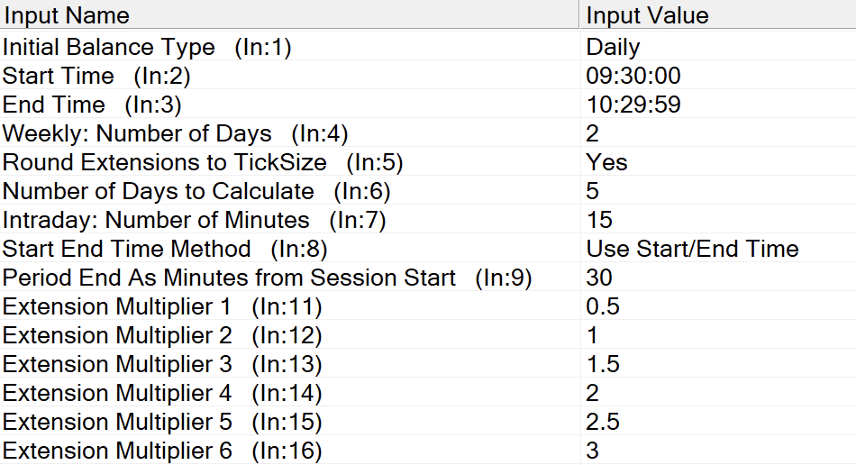Edit the Extension Multiplier 3 value 1.5
Viewport: 856px width, 465px height.
click(x=603, y=364)
